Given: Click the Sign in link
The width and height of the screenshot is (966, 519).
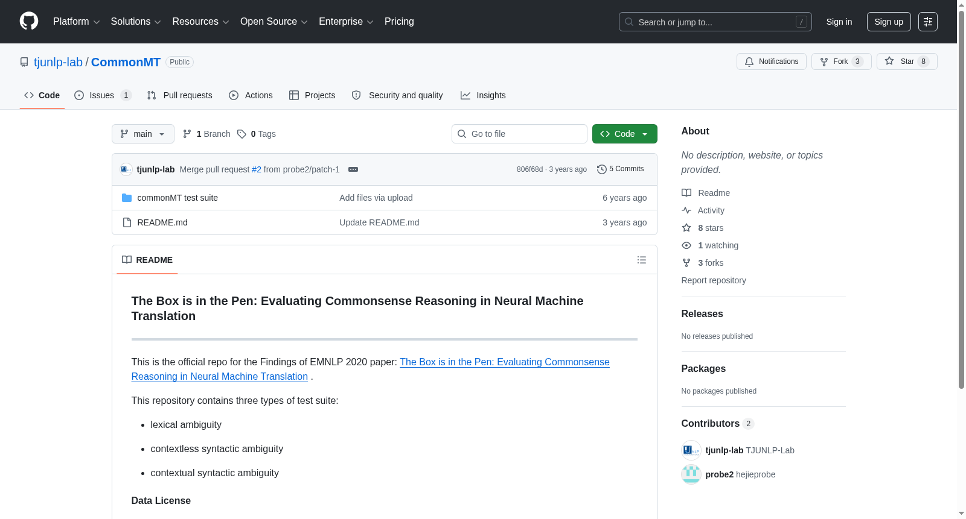Looking at the screenshot, I should coord(839,22).
